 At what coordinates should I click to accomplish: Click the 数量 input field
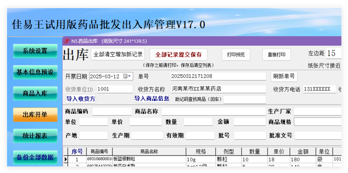pyautogui.click(x=198, y=122)
